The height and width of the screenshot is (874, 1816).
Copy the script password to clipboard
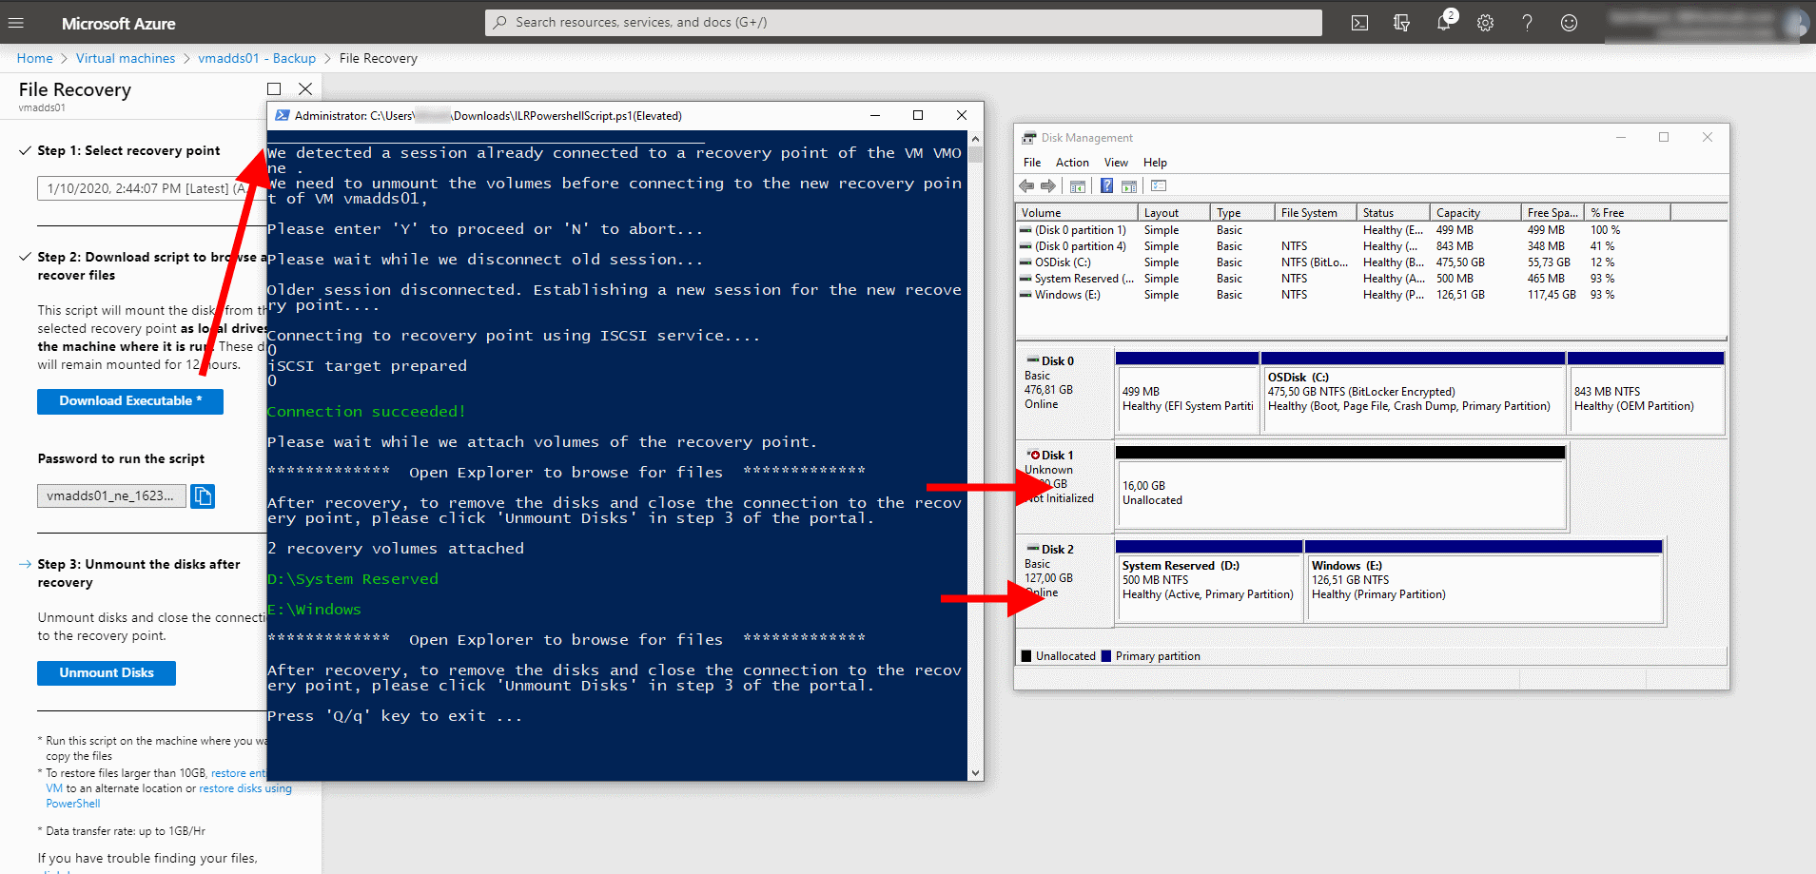coord(203,495)
